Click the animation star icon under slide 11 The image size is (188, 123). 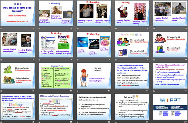pyautogui.click(x=1, y=91)
